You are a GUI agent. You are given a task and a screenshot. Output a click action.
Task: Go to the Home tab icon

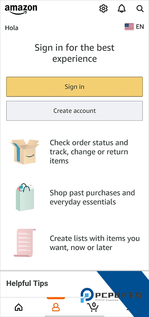(19, 307)
